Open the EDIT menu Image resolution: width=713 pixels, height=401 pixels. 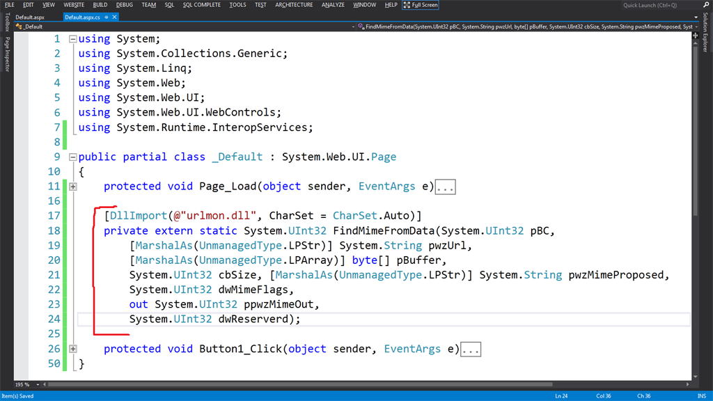(x=28, y=5)
